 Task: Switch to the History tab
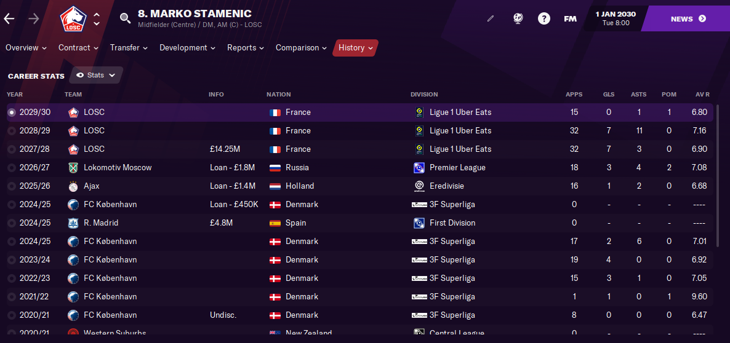[x=356, y=48]
